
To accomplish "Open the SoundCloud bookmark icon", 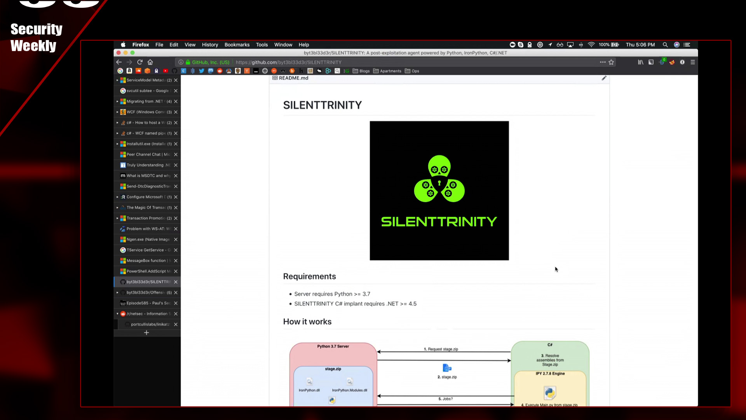I will (138, 71).
